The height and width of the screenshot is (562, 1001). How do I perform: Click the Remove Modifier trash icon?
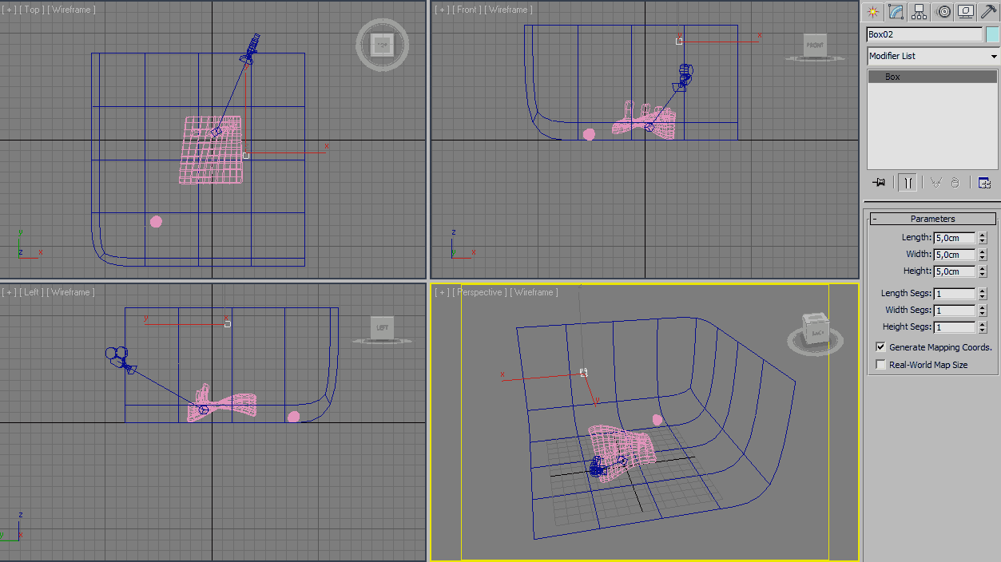[955, 183]
